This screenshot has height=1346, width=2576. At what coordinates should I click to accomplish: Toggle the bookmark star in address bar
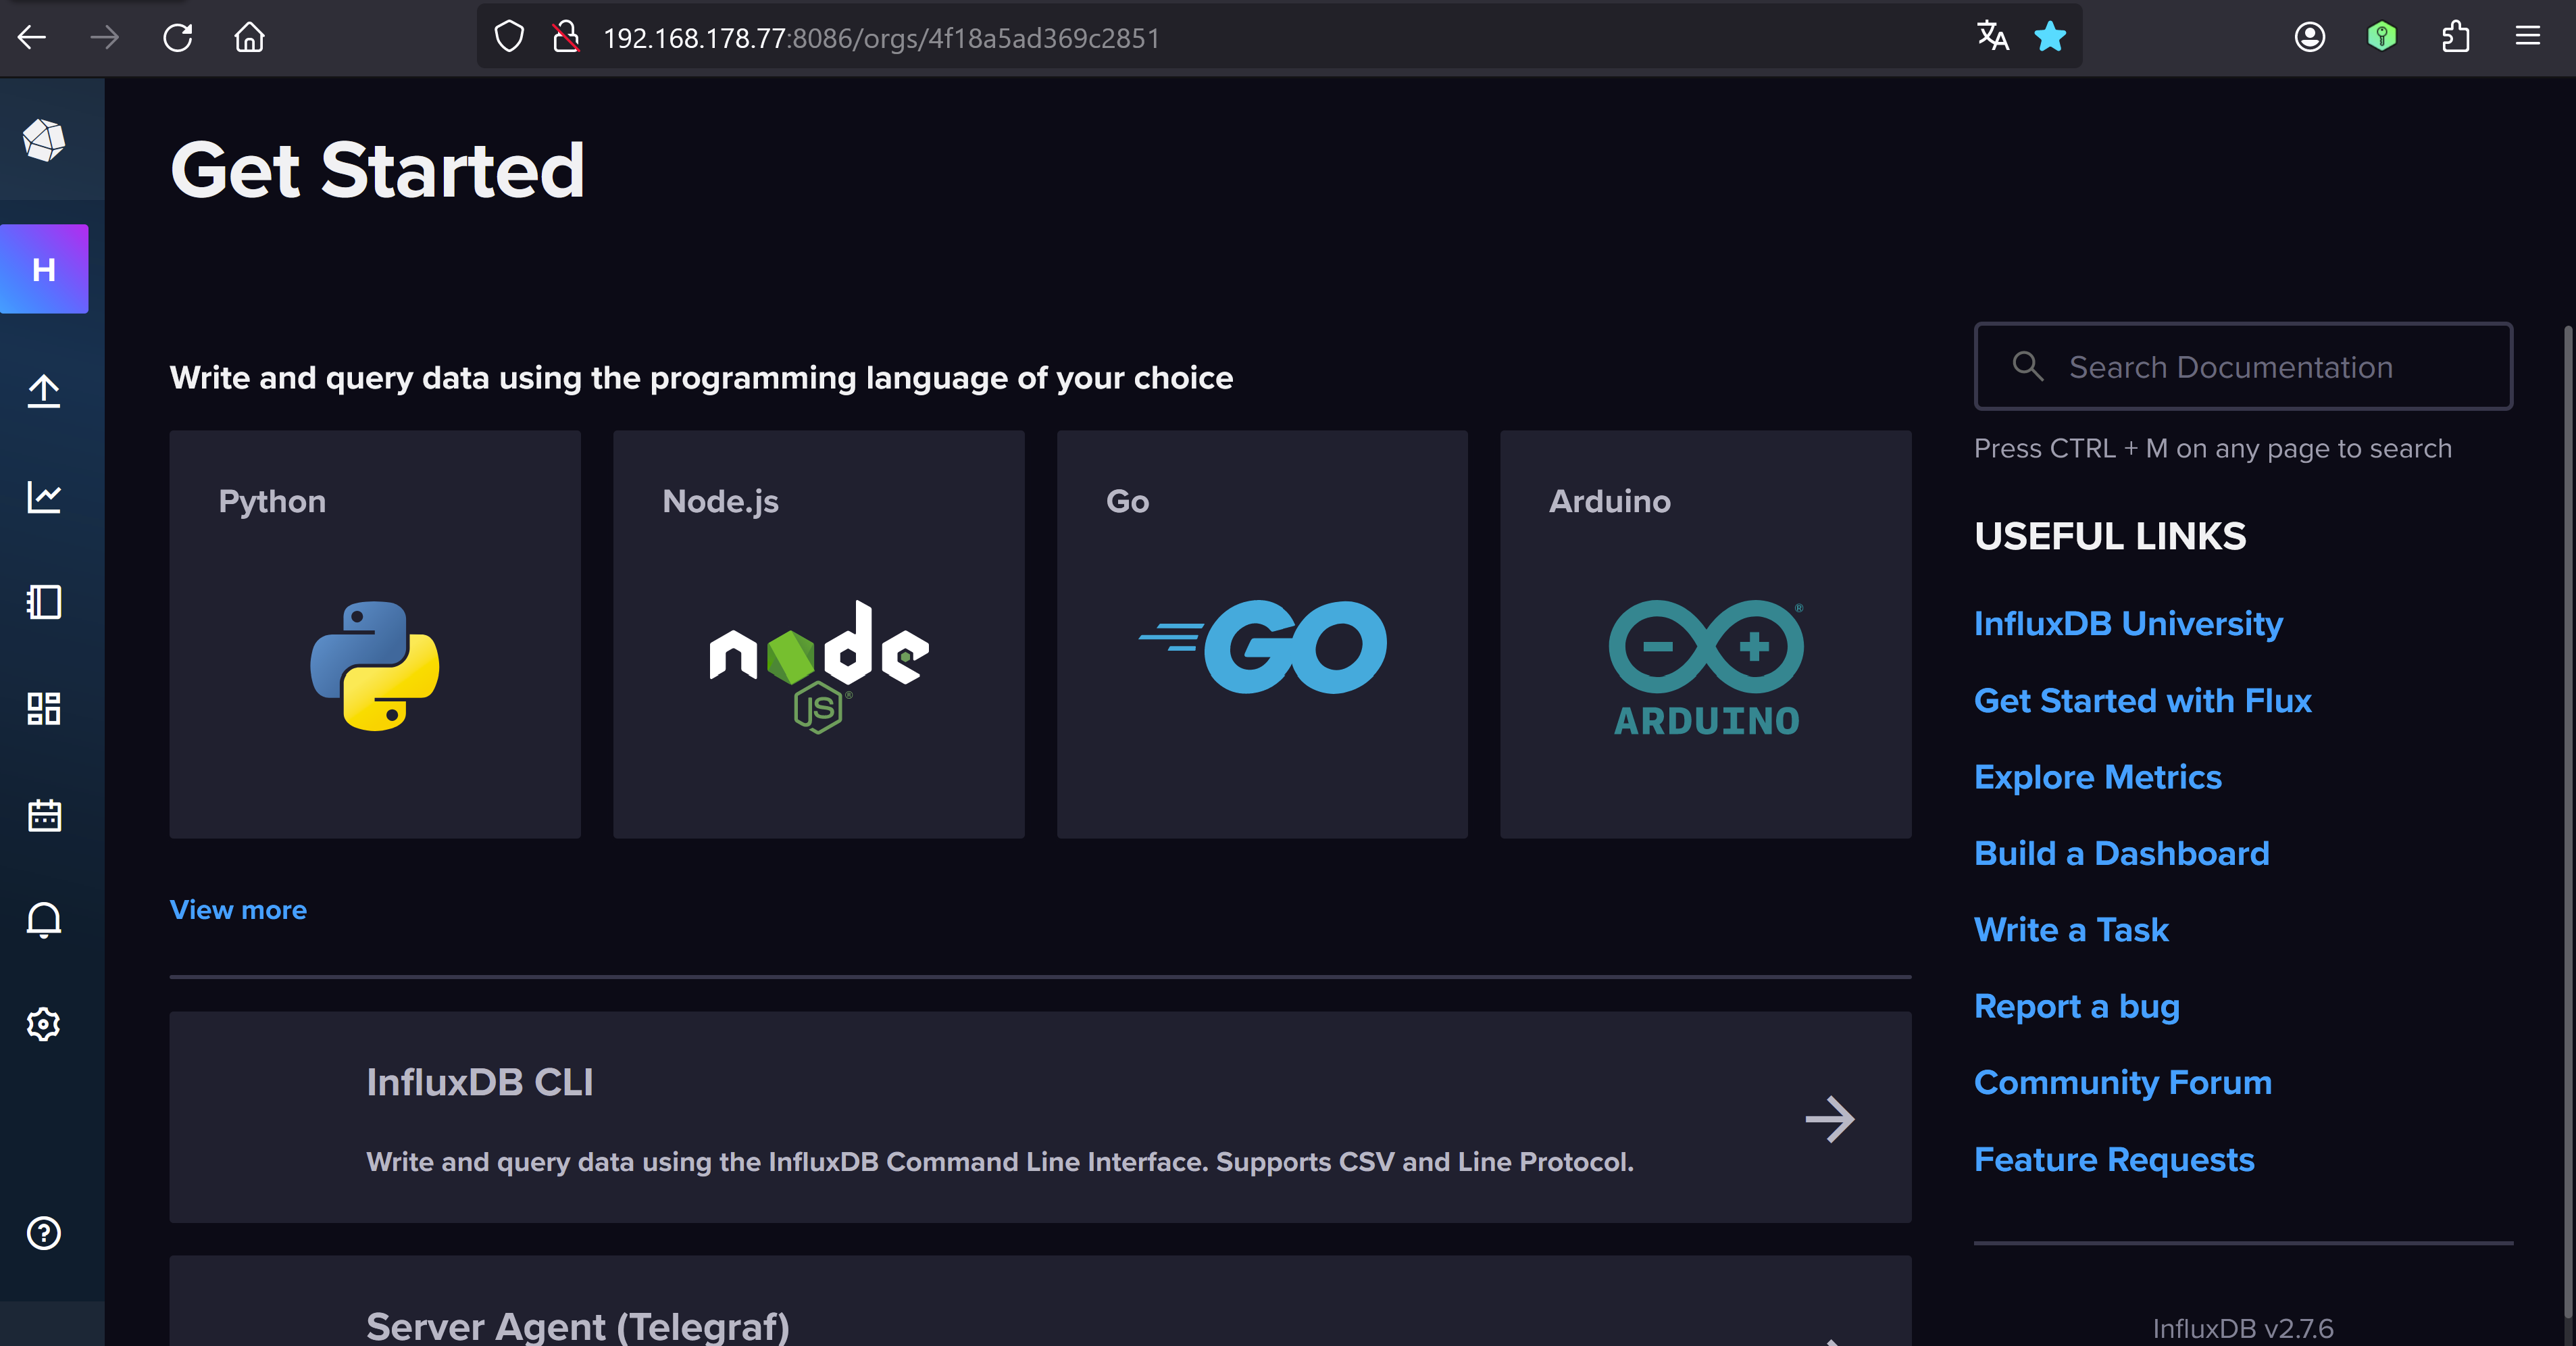point(2049,38)
